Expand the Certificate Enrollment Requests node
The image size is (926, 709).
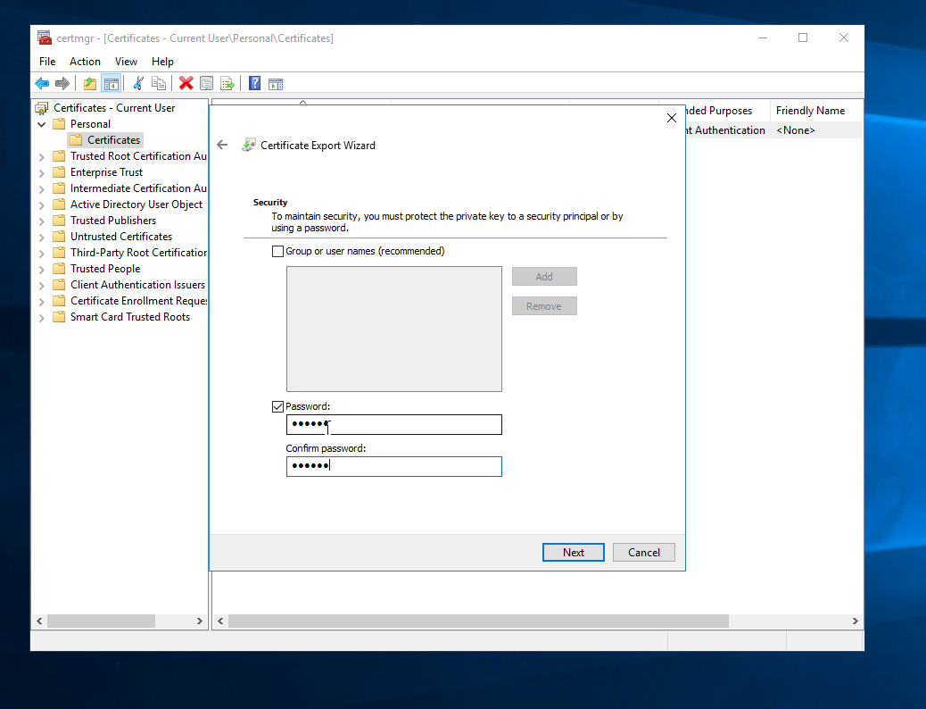[x=41, y=302]
